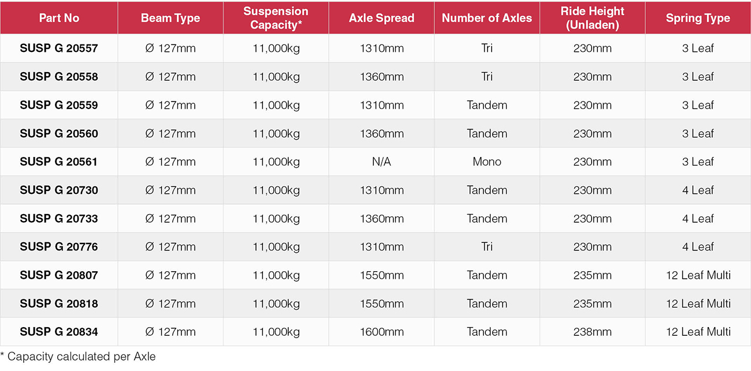Click the Spring Type column header
751x371 pixels.
(x=698, y=18)
